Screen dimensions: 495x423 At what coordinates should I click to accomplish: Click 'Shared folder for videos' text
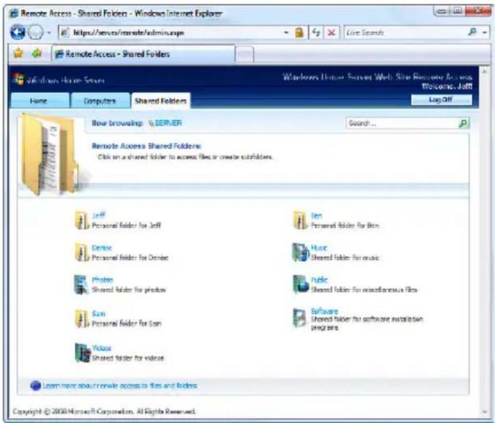(x=128, y=358)
